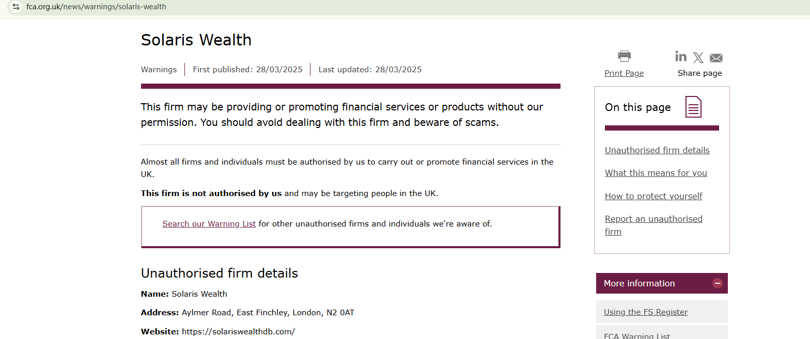Image resolution: width=810 pixels, height=339 pixels.
Task: Click the printer icon
Action: [x=624, y=56]
